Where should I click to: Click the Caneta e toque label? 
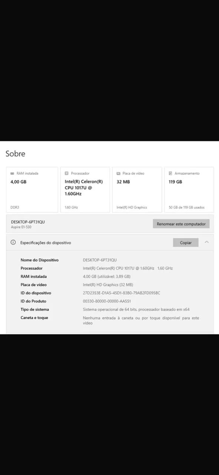34,318
